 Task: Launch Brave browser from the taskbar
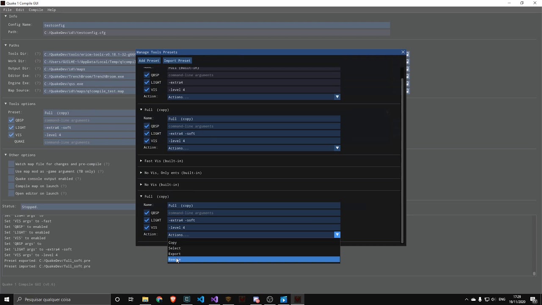173,299
